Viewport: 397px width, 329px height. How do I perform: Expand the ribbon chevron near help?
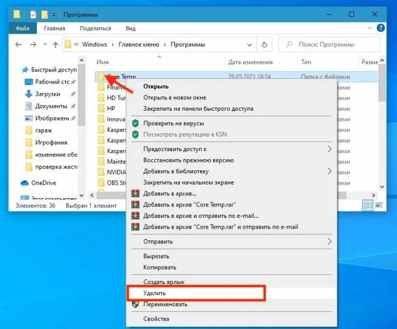tap(370, 28)
